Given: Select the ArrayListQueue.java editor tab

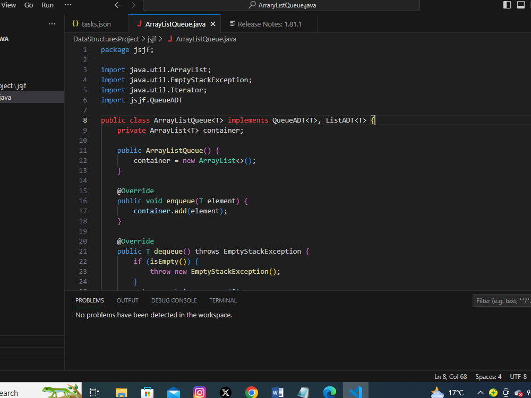Looking at the screenshot, I should [175, 24].
